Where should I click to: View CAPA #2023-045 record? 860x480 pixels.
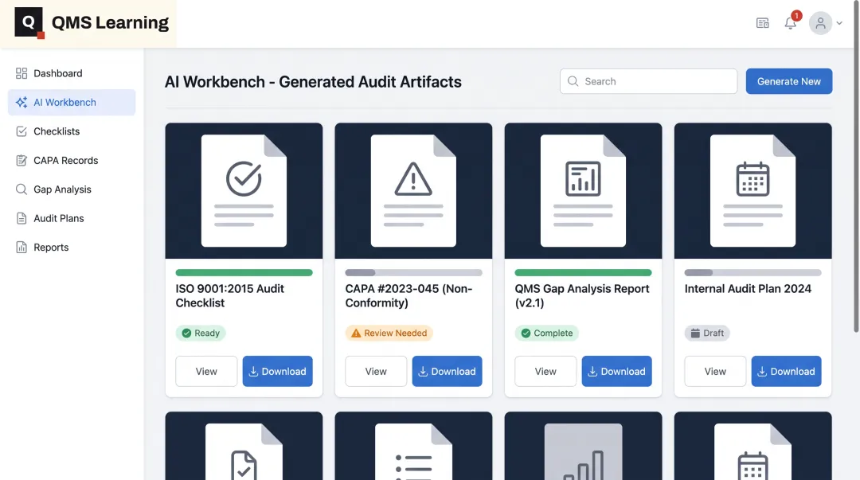376,372
